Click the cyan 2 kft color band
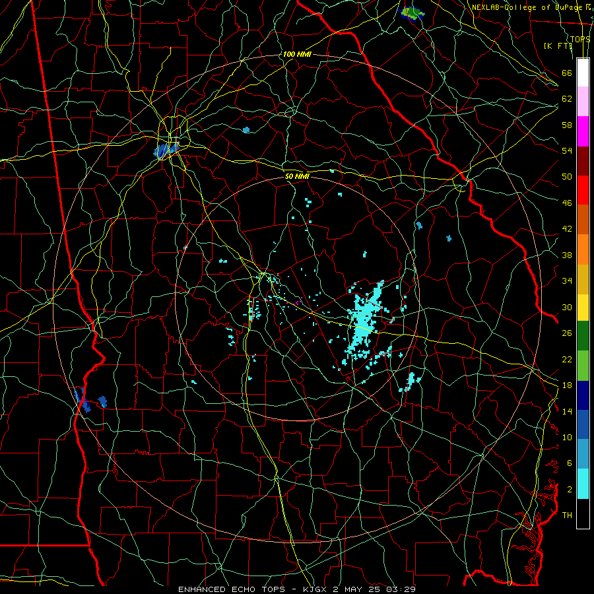 tap(583, 484)
